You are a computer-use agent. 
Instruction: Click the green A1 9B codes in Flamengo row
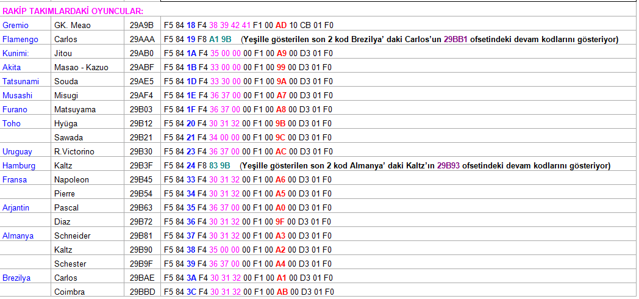coord(221,40)
